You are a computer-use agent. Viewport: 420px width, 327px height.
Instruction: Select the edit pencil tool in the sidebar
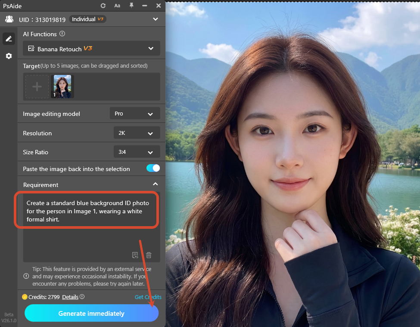click(9, 38)
